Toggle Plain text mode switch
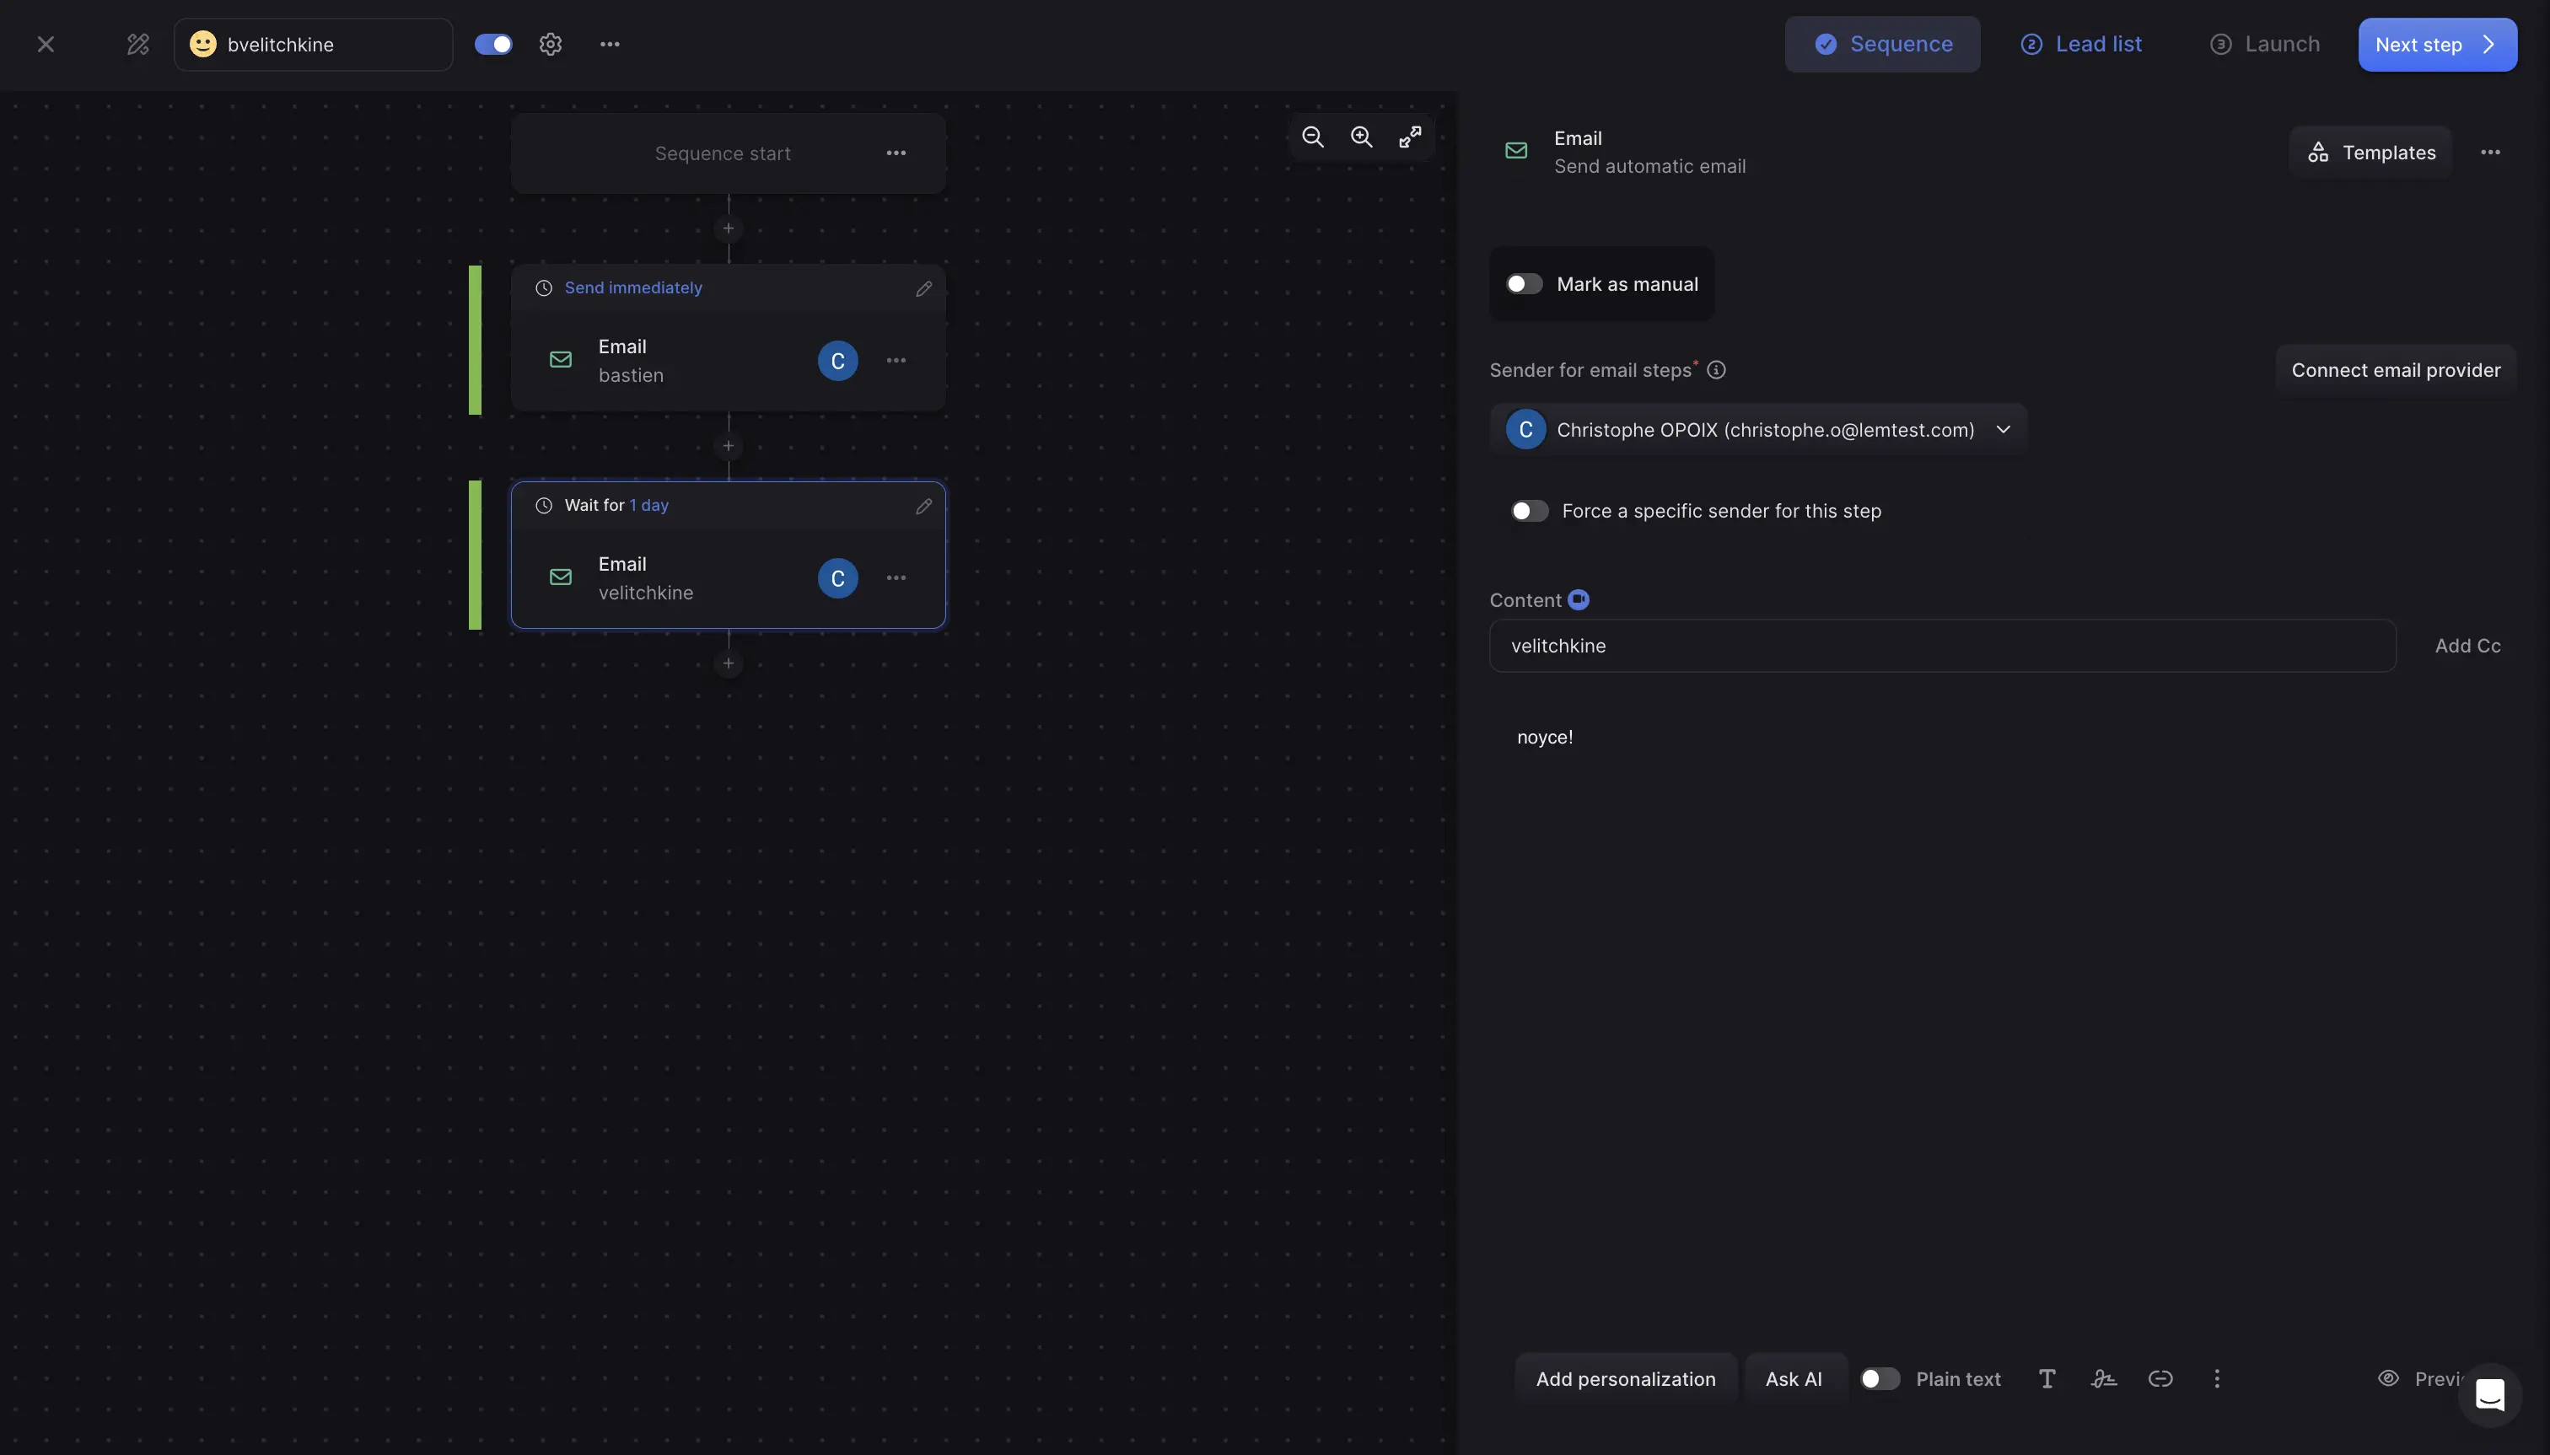Screen dimensions: 2550x1455 (x=1880, y=1379)
